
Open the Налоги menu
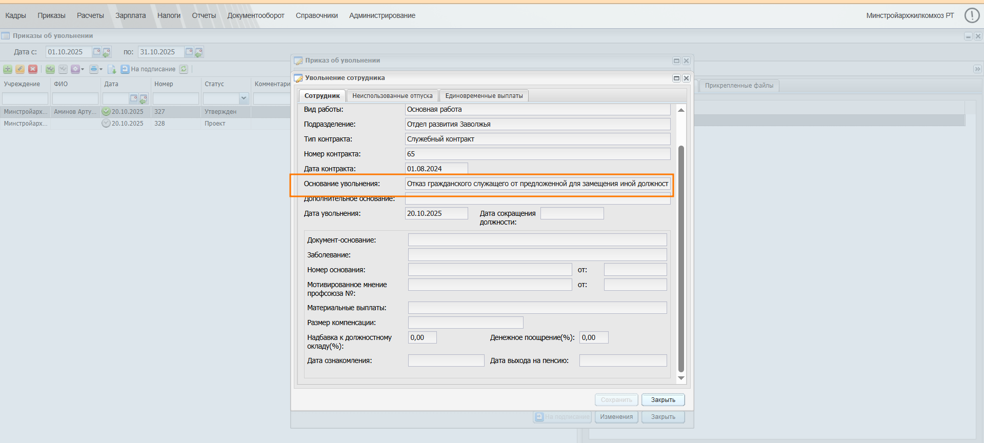[169, 15]
